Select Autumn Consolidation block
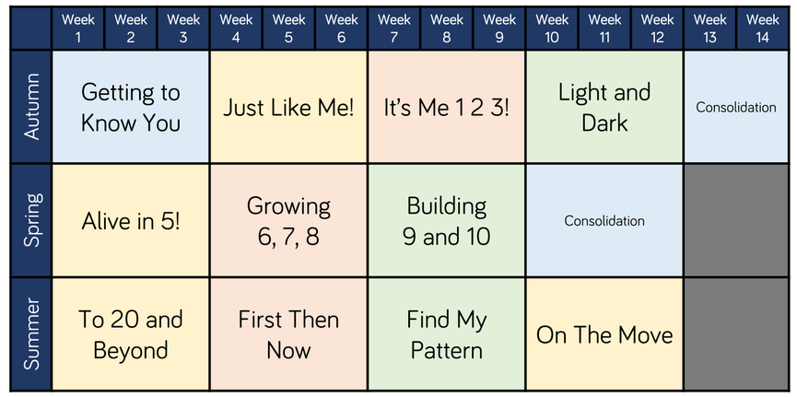 736,107
